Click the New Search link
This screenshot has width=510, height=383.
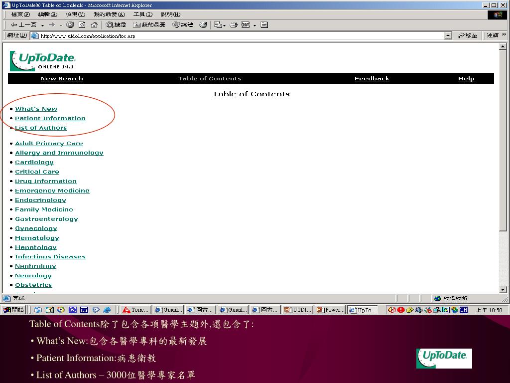coord(62,78)
